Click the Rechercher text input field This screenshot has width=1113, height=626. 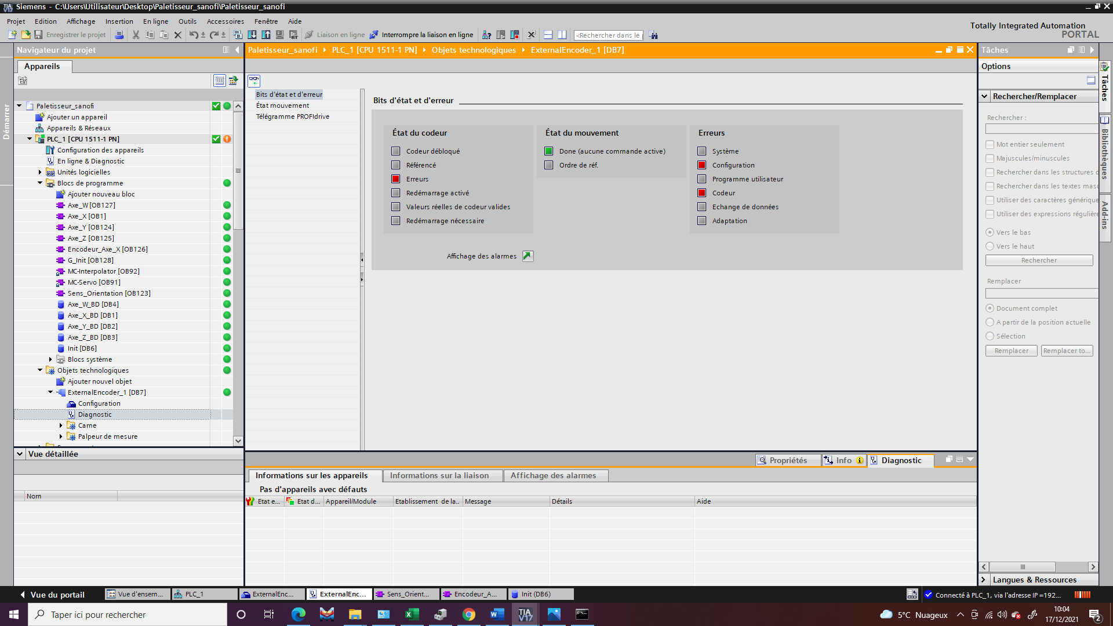click(1041, 129)
